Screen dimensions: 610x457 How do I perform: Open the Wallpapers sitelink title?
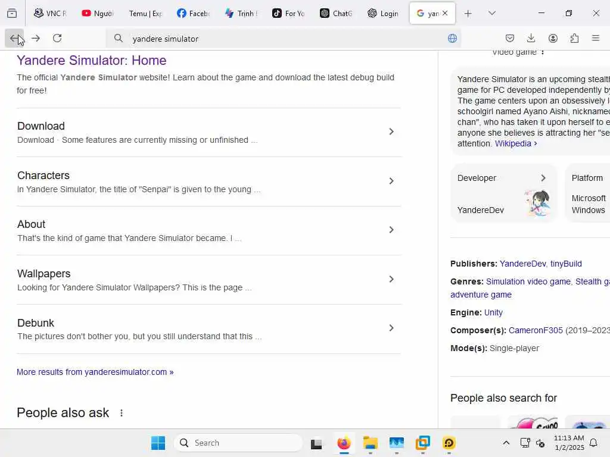coord(44,274)
